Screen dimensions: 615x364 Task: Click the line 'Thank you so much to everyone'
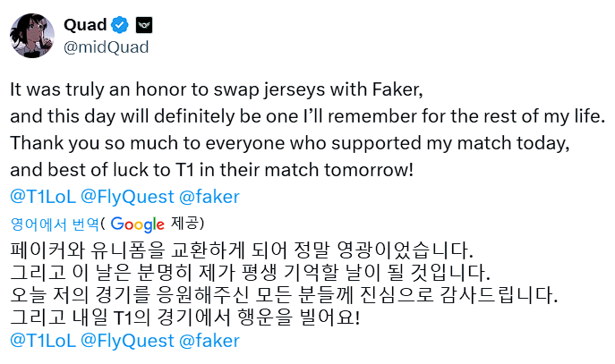tap(290, 143)
